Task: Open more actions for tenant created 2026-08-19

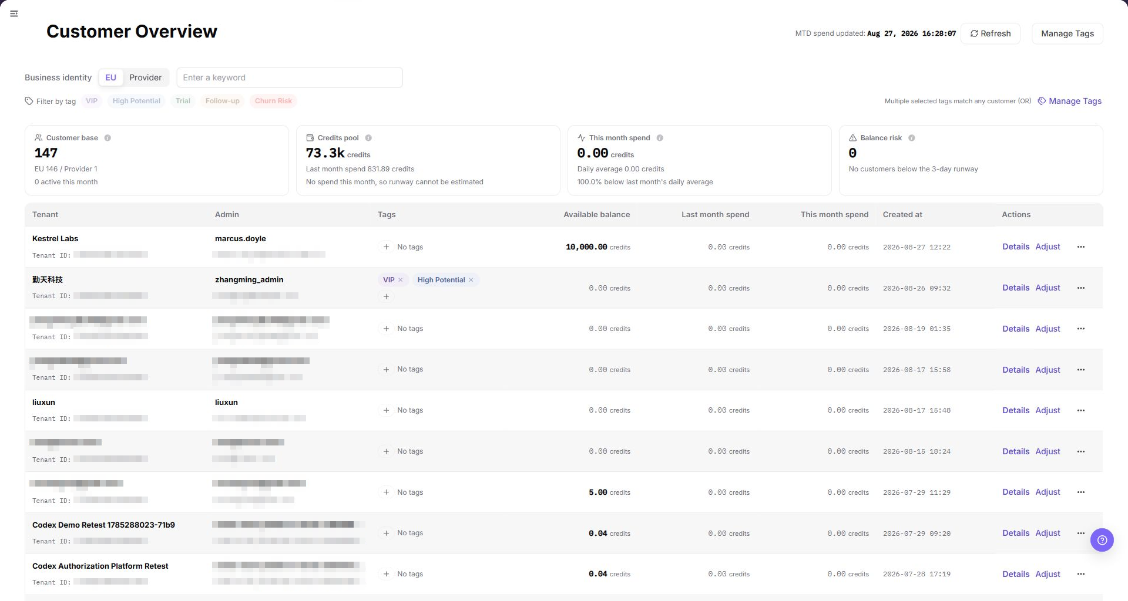Action: point(1081,329)
